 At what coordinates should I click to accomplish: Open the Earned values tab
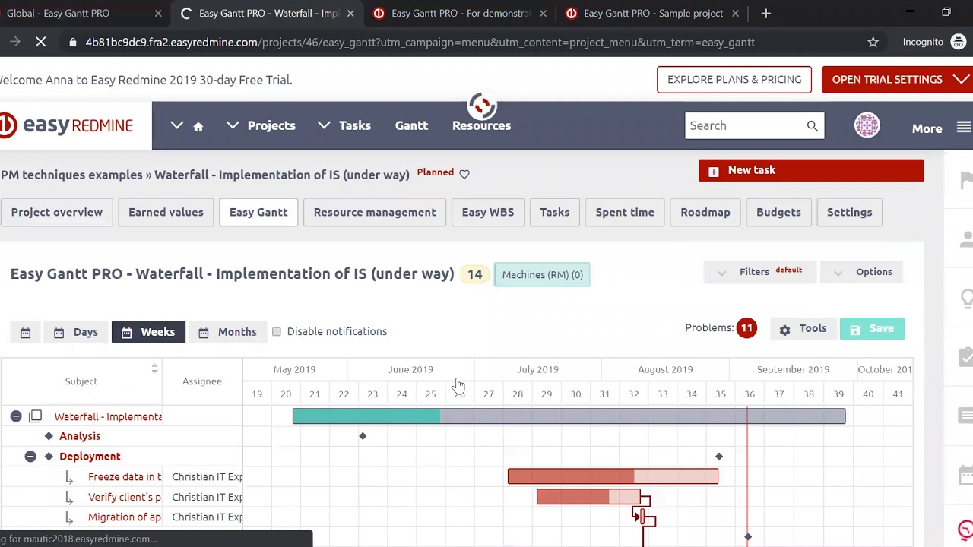coord(166,213)
